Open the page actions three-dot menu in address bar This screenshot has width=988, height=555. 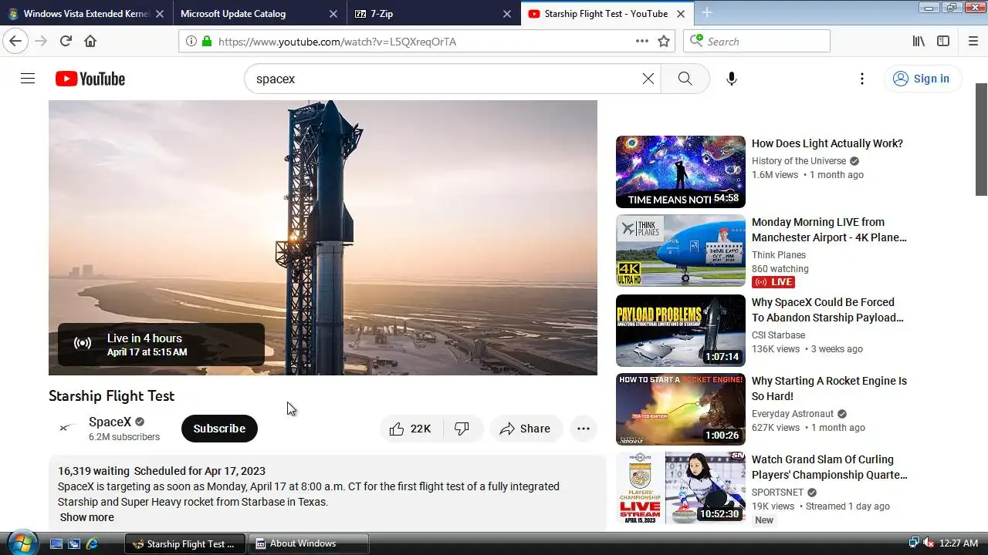pyautogui.click(x=641, y=41)
